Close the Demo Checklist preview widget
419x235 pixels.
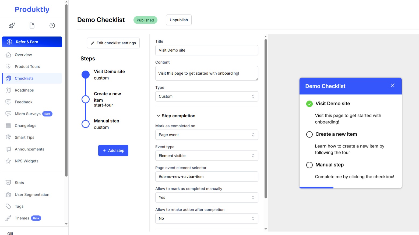pyautogui.click(x=392, y=85)
